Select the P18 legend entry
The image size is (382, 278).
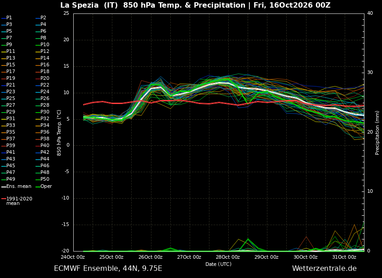[x=42, y=71]
